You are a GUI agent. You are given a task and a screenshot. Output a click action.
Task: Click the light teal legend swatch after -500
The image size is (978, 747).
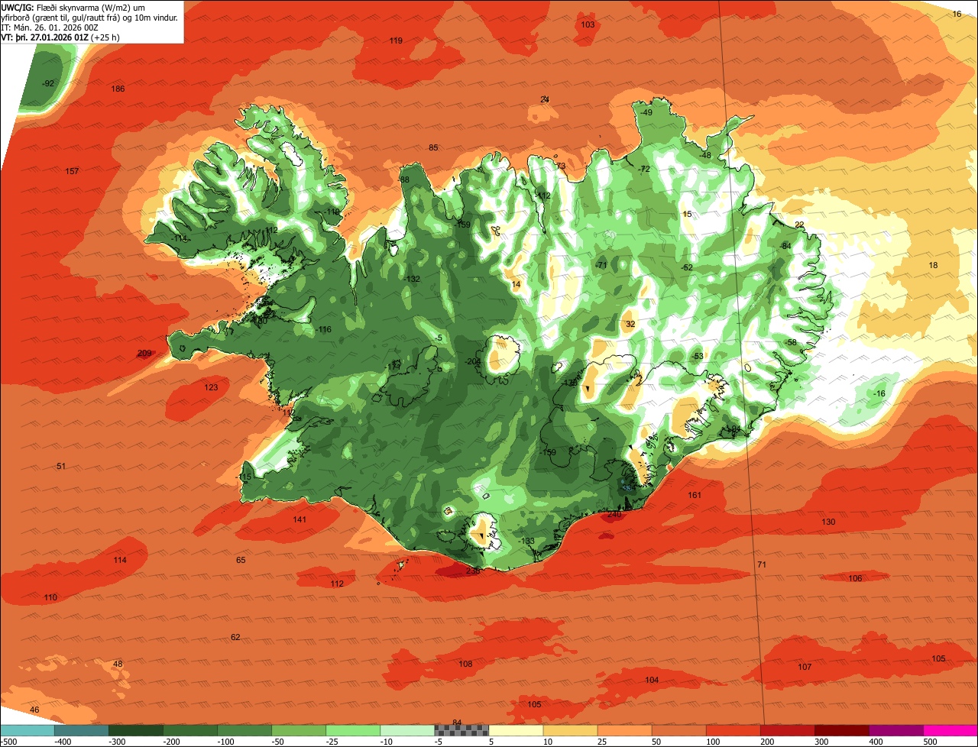pyautogui.click(x=27, y=730)
